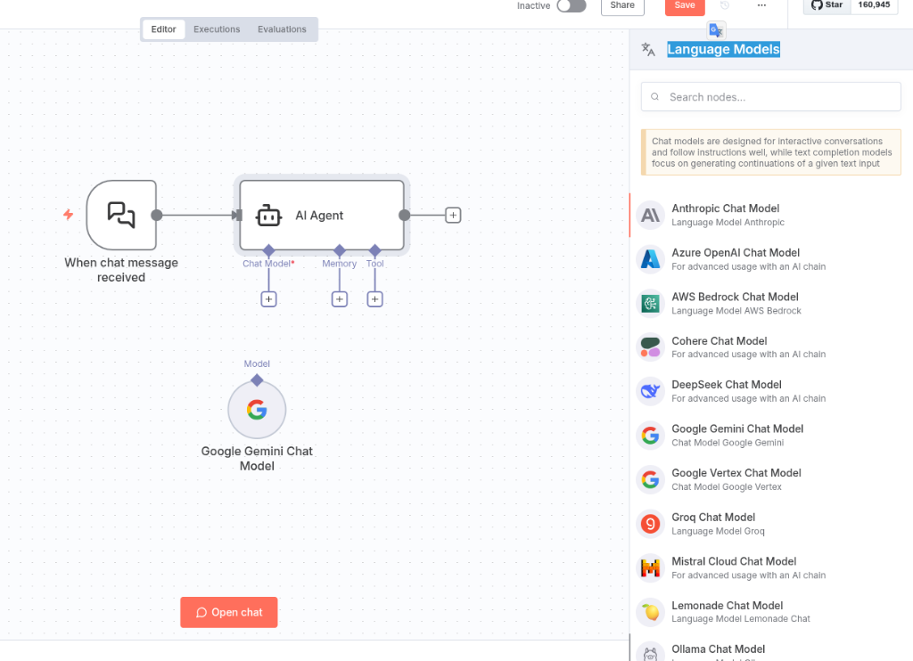Click the Language Models panel title
Image resolution: width=913 pixels, height=661 pixels.
click(723, 50)
